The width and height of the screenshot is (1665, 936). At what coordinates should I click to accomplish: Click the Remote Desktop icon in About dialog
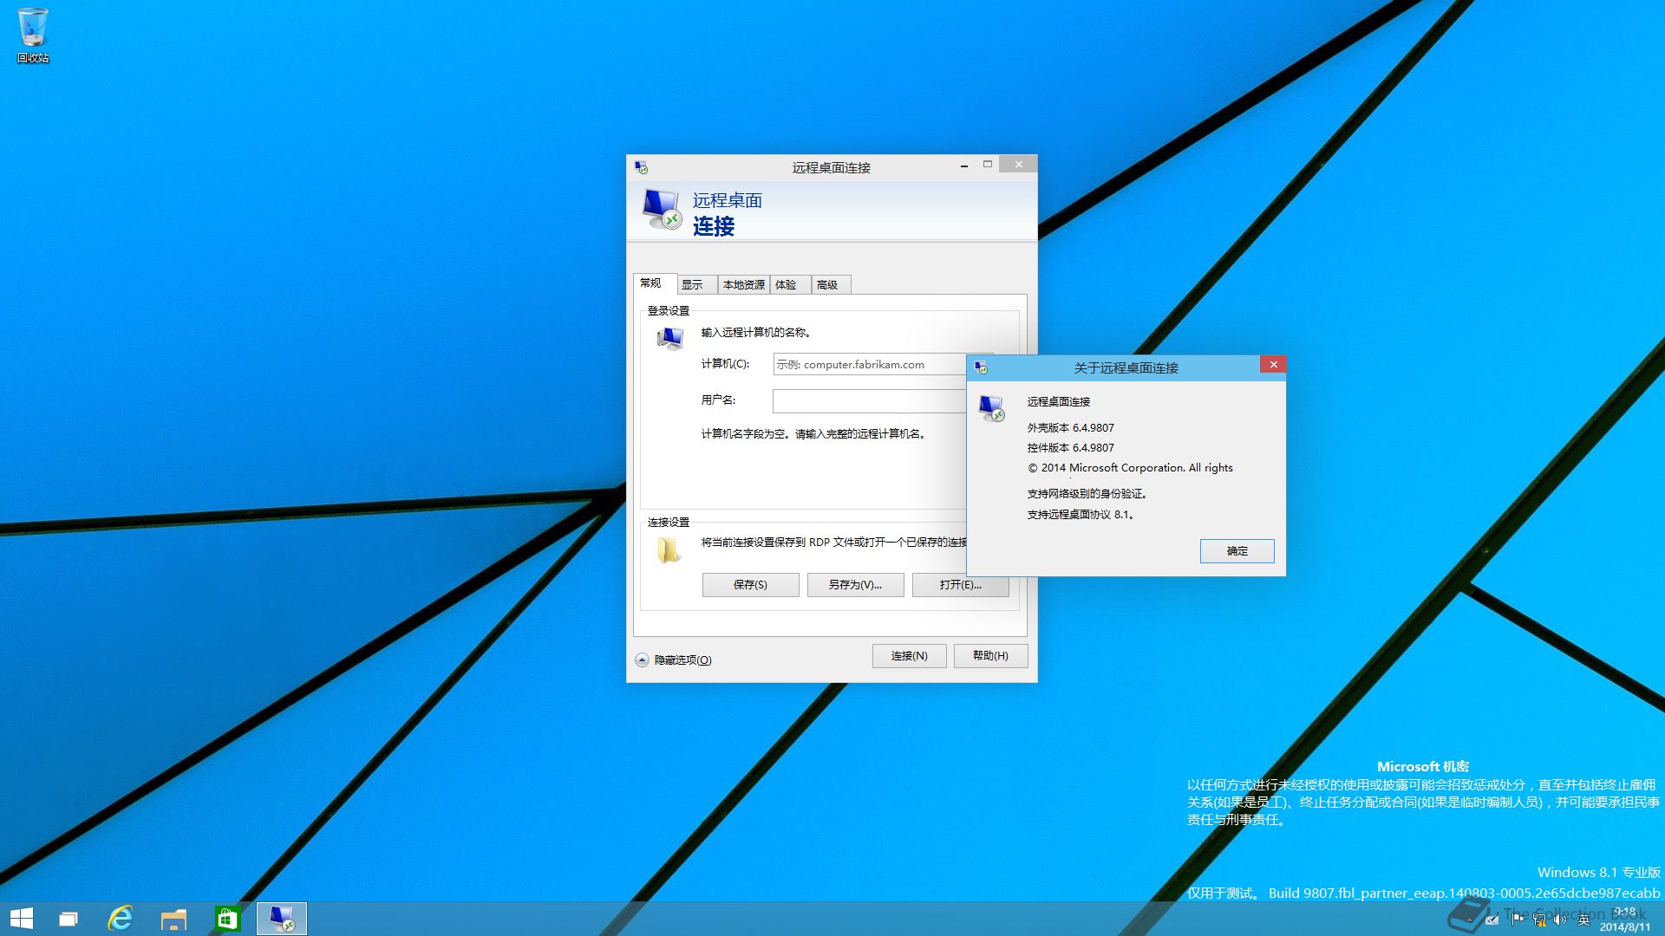tap(991, 407)
